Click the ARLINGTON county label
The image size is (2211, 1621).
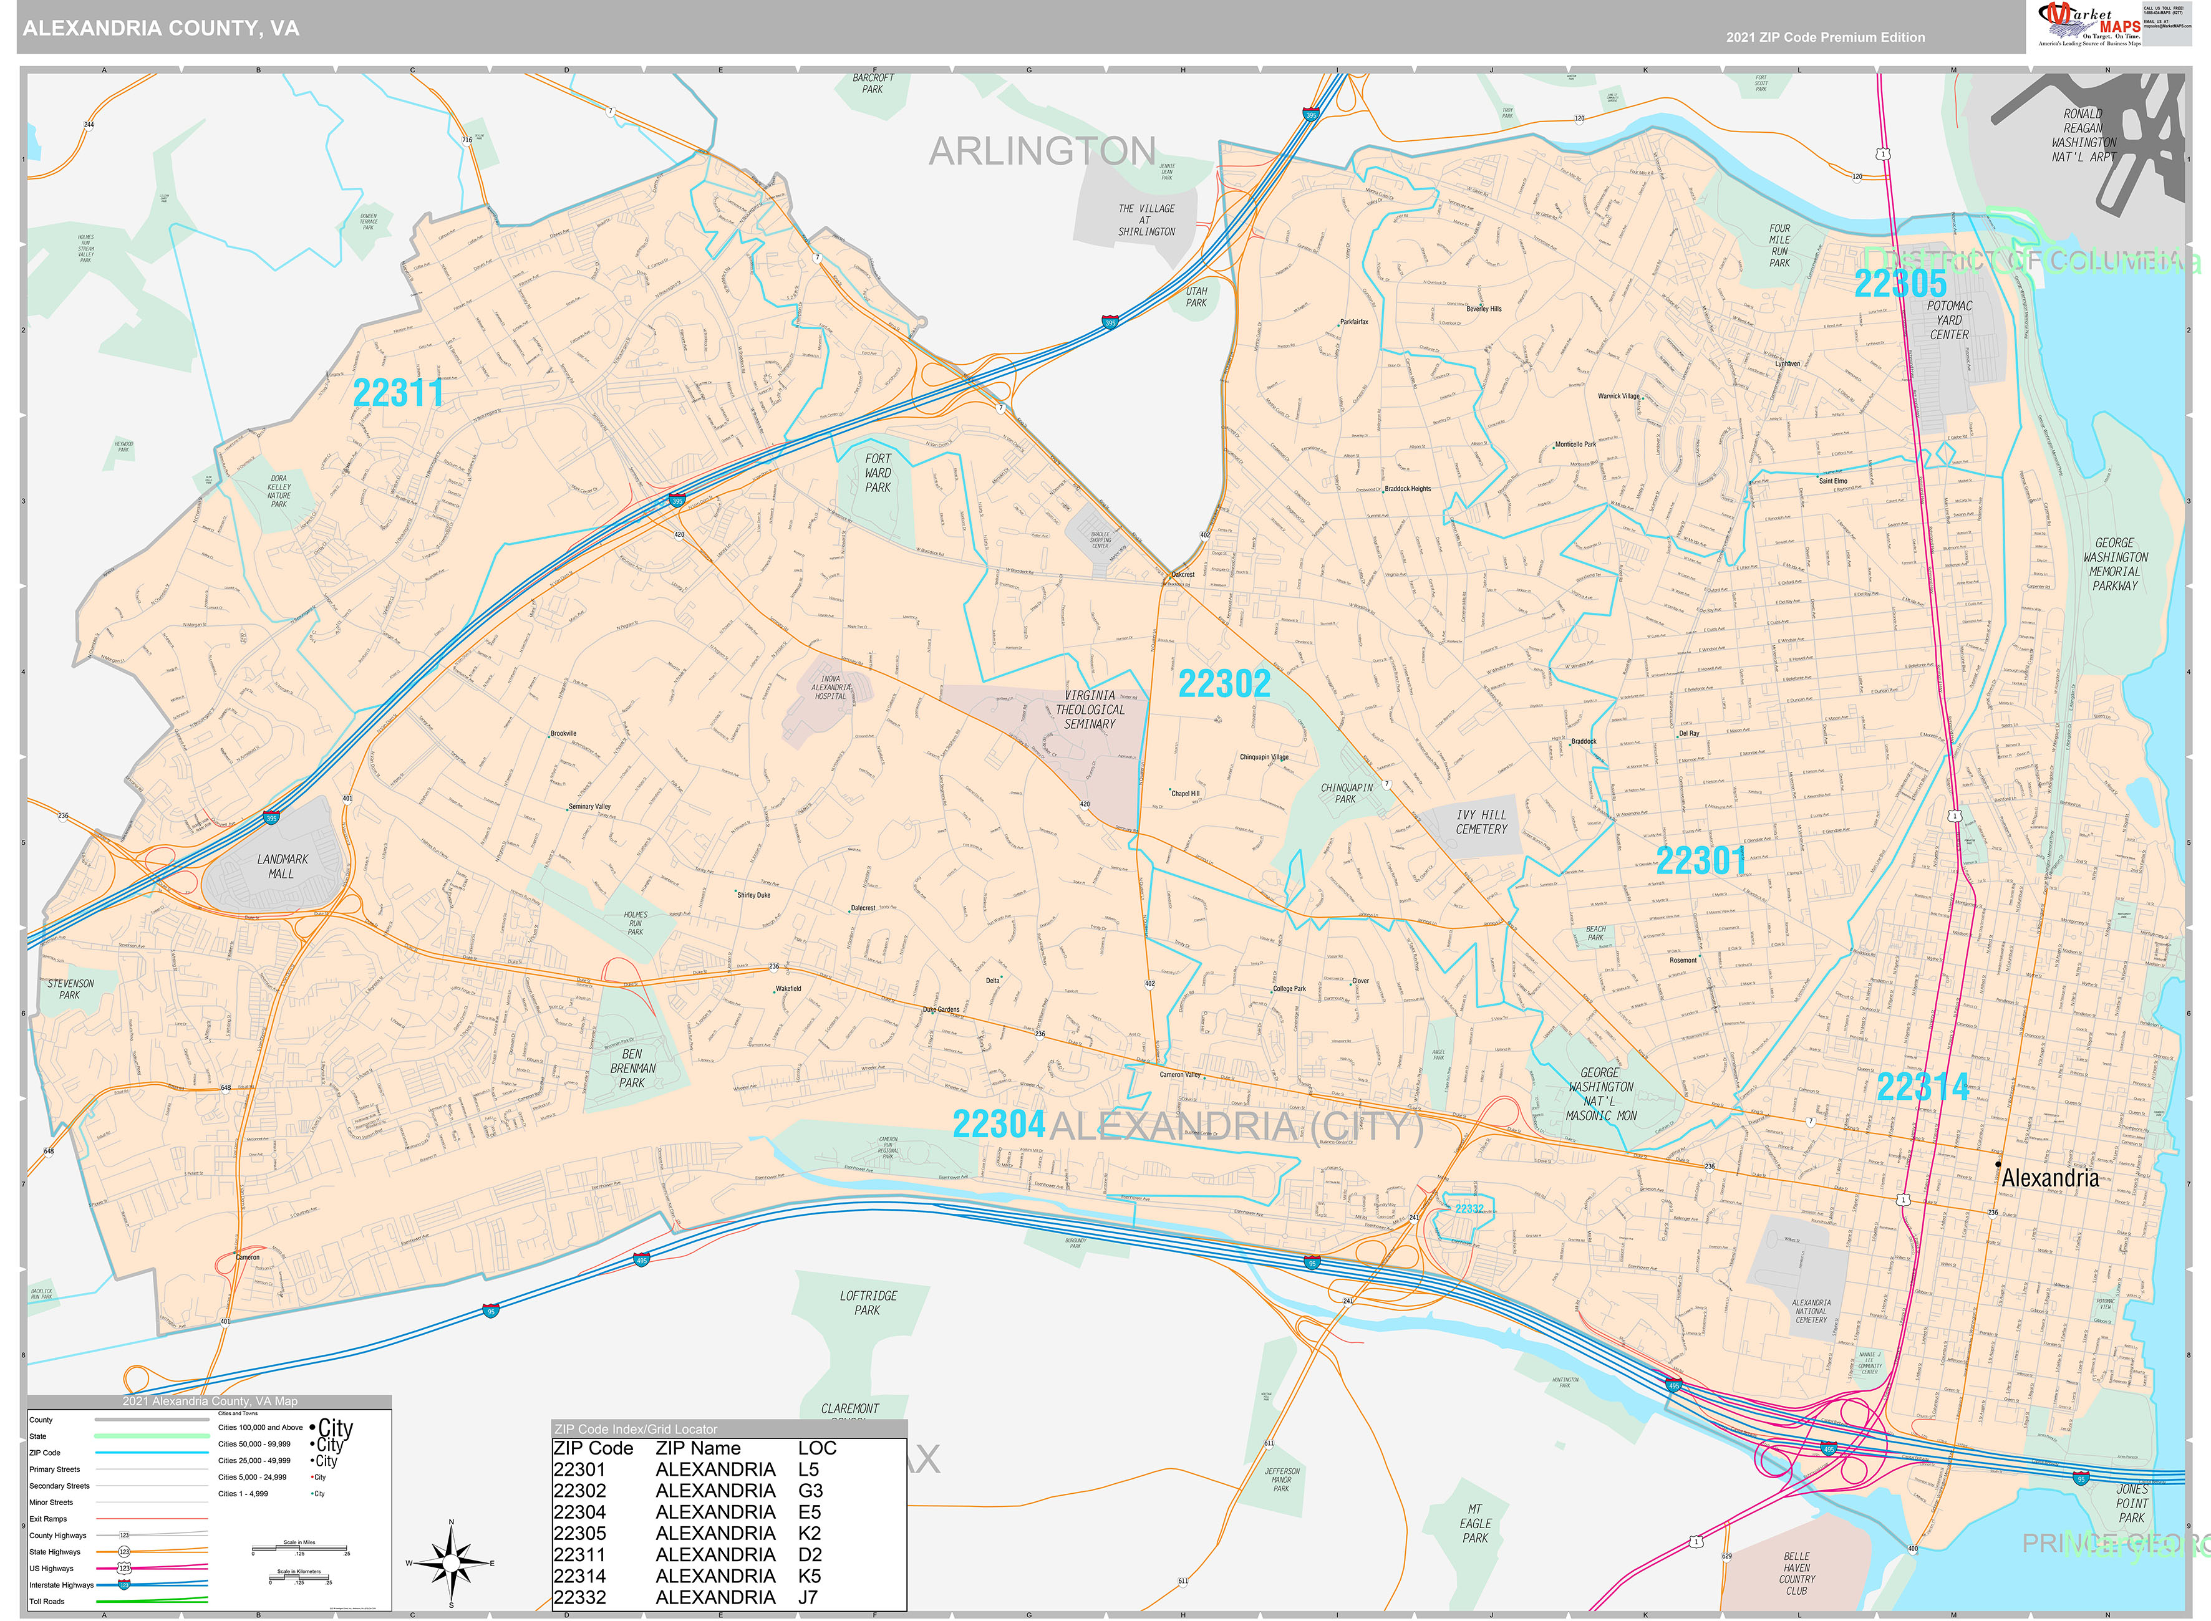1042,151
